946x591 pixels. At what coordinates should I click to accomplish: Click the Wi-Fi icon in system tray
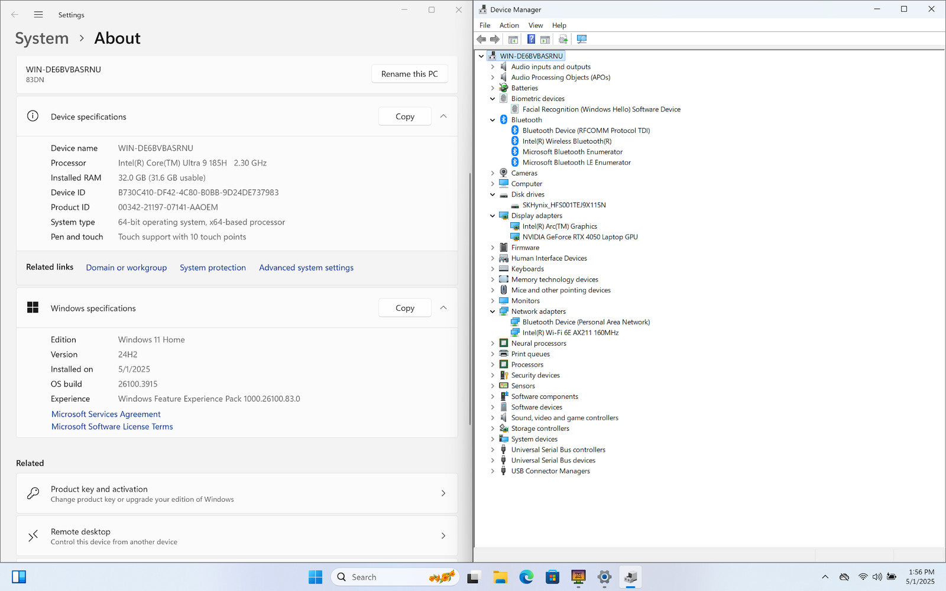(x=863, y=577)
